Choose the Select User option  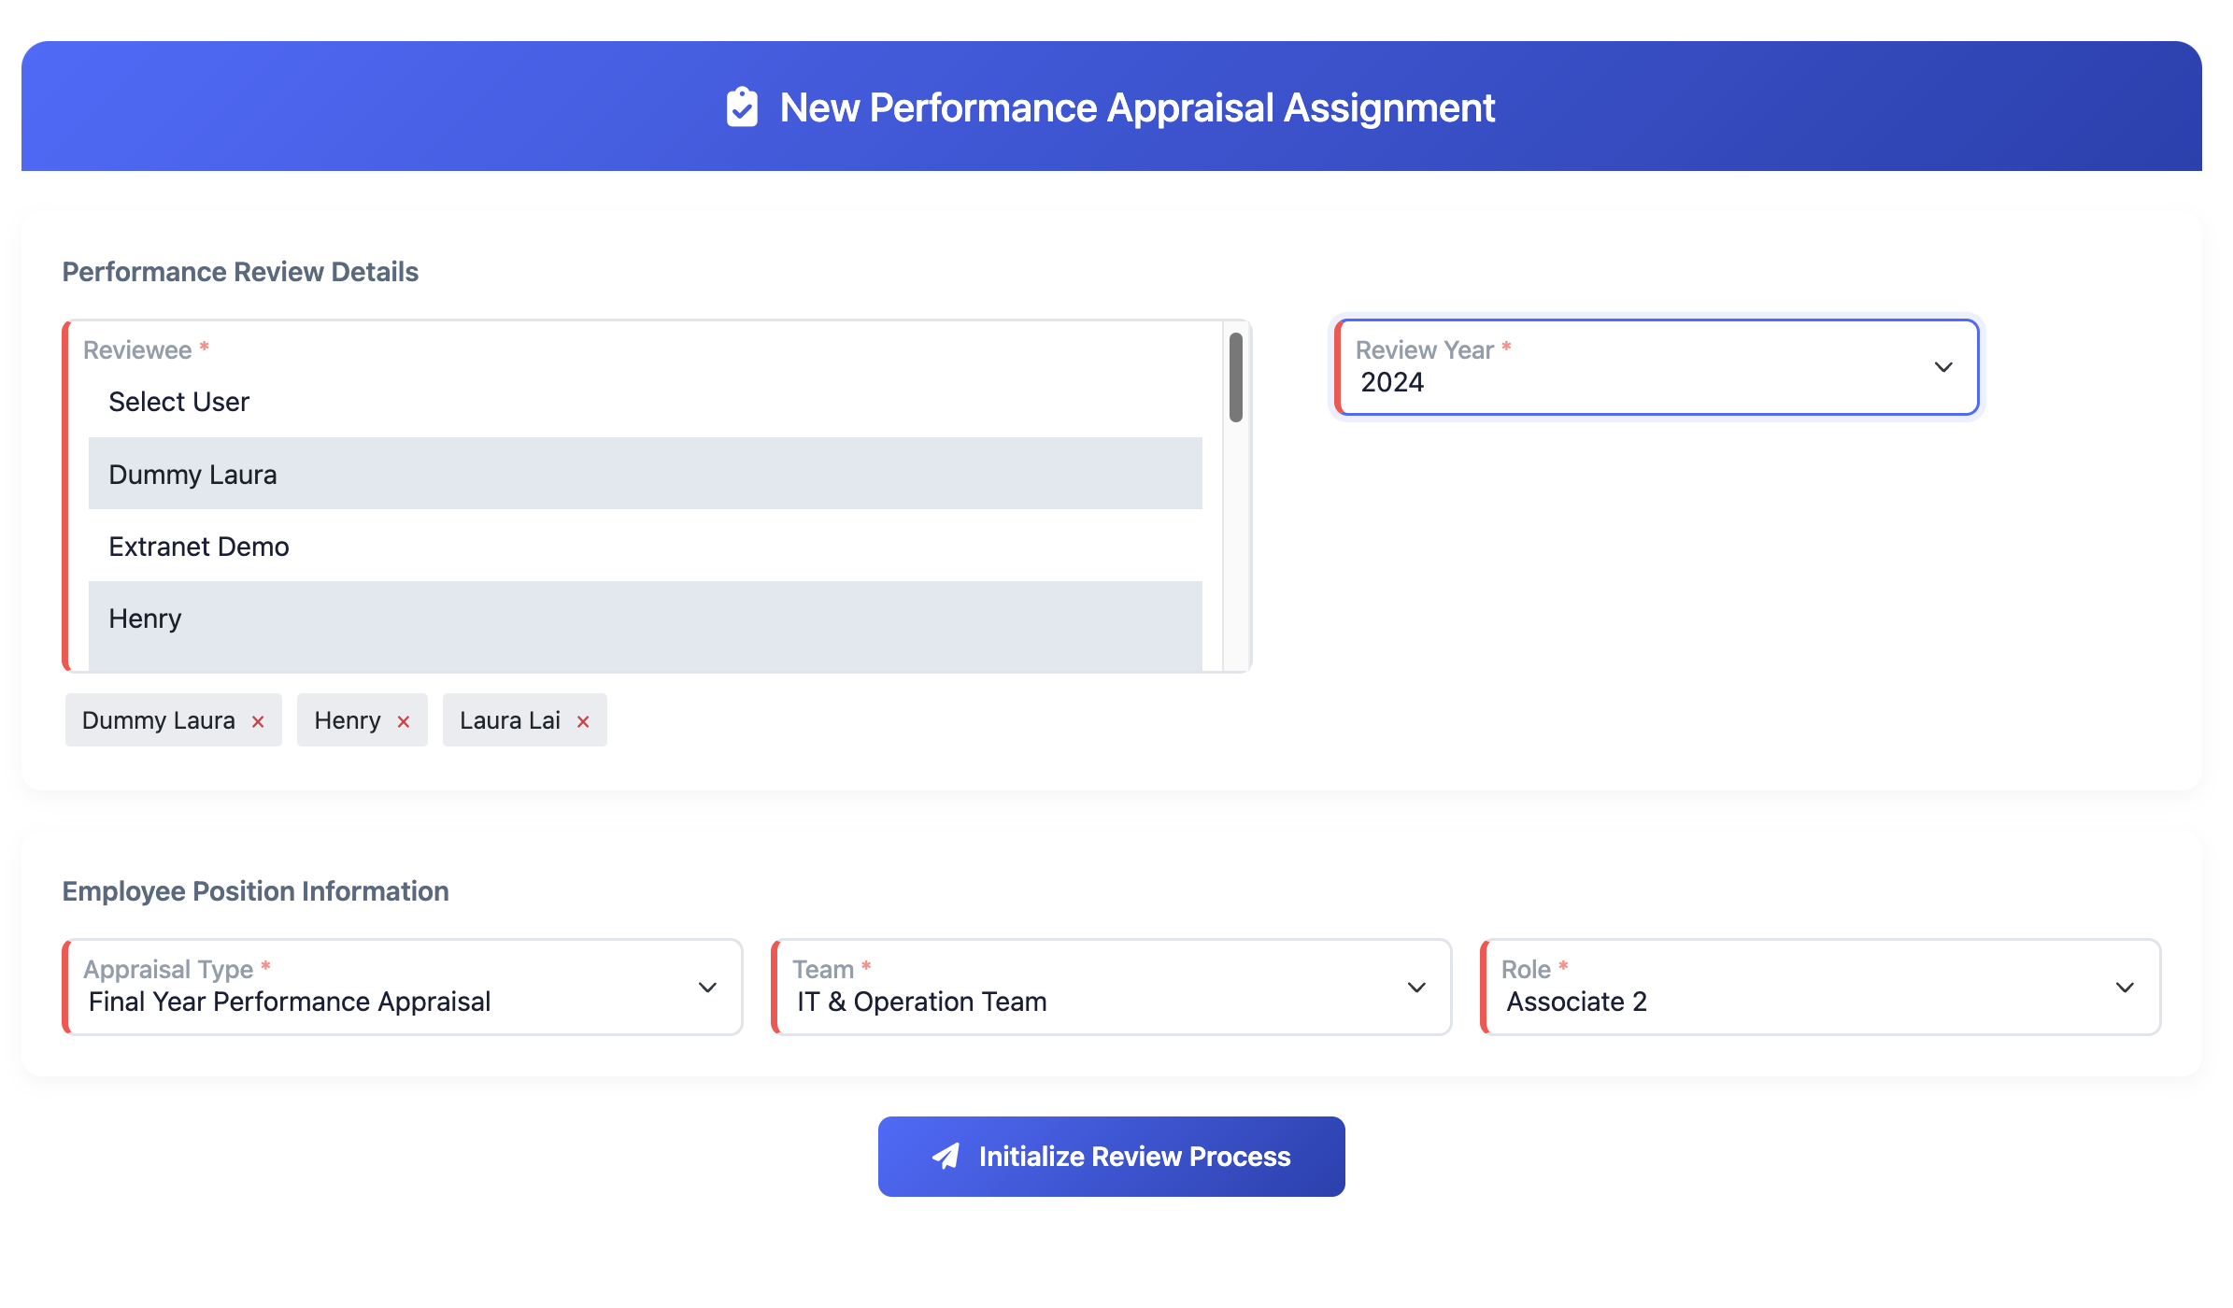(645, 402)
